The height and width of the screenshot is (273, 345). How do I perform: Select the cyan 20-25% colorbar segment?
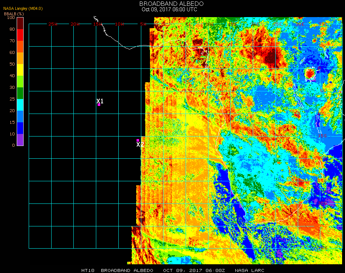[x=20, y=105]
